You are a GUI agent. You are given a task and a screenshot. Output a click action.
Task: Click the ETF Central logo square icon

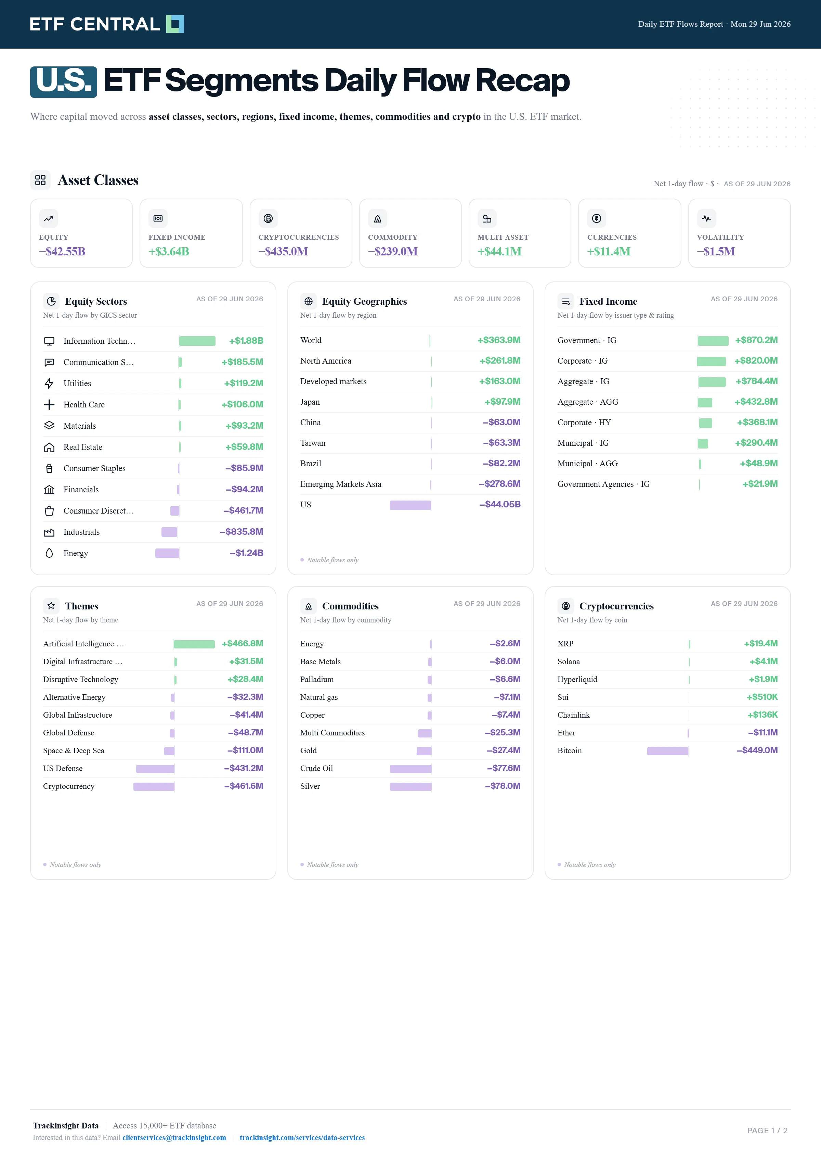(175, 24)
